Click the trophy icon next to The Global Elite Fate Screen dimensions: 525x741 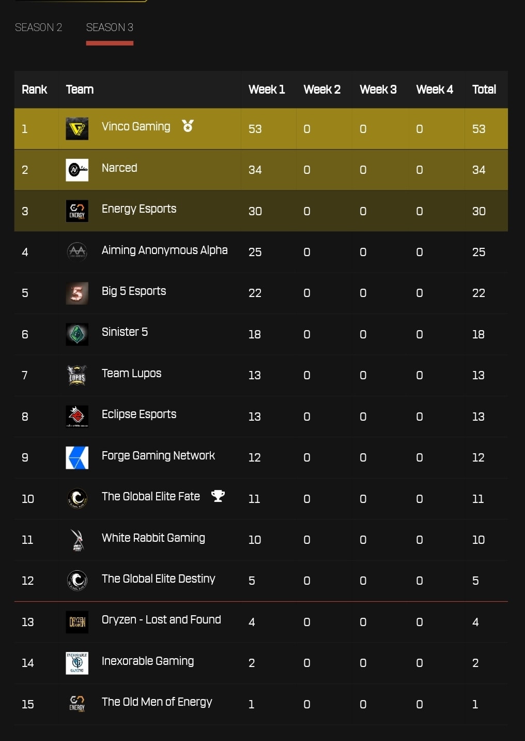218,496
